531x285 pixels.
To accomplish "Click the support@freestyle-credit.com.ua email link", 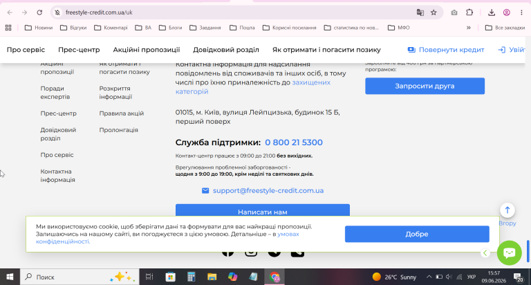I will (268, 191).
